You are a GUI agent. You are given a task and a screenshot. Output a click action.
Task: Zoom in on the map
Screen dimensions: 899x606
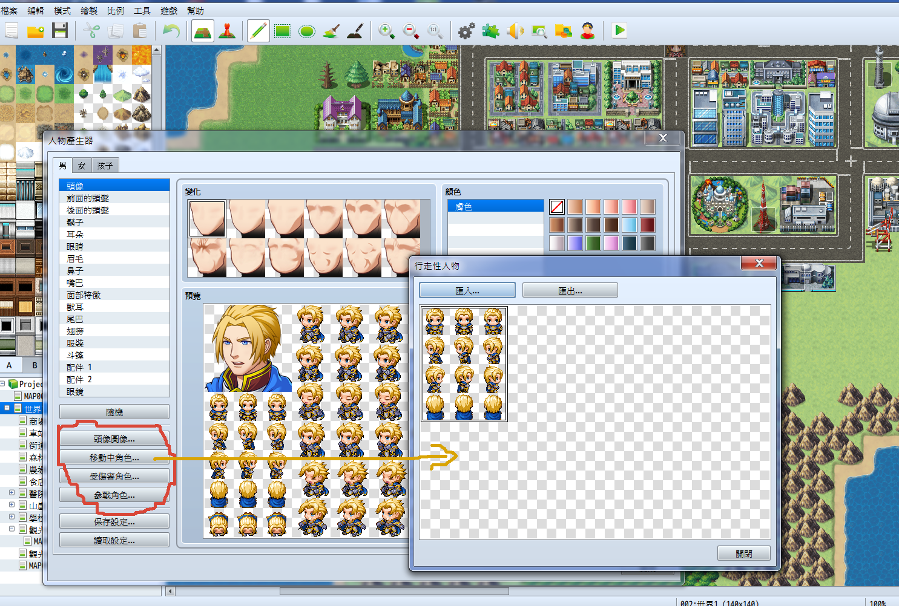click(386, 30)
